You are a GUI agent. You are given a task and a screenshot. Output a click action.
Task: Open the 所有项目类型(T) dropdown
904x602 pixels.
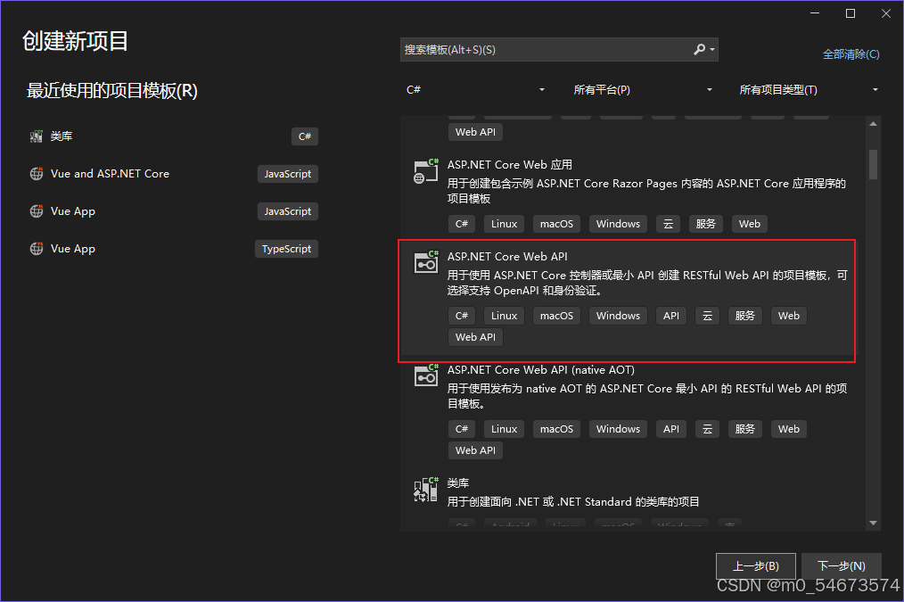click(809, 90)
